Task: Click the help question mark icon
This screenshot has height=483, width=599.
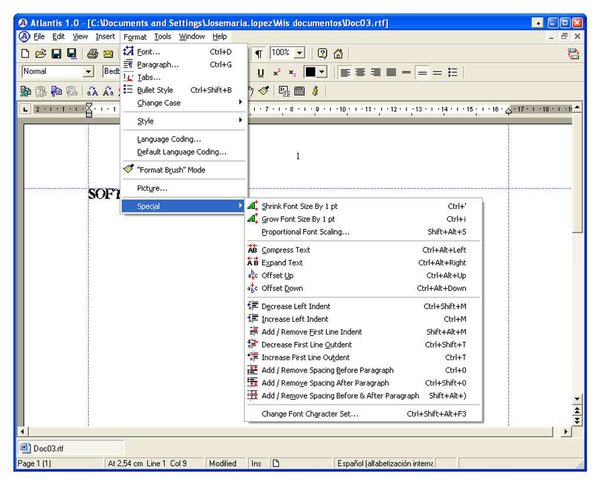Action: pyautogui.click(x=322, y=54)
